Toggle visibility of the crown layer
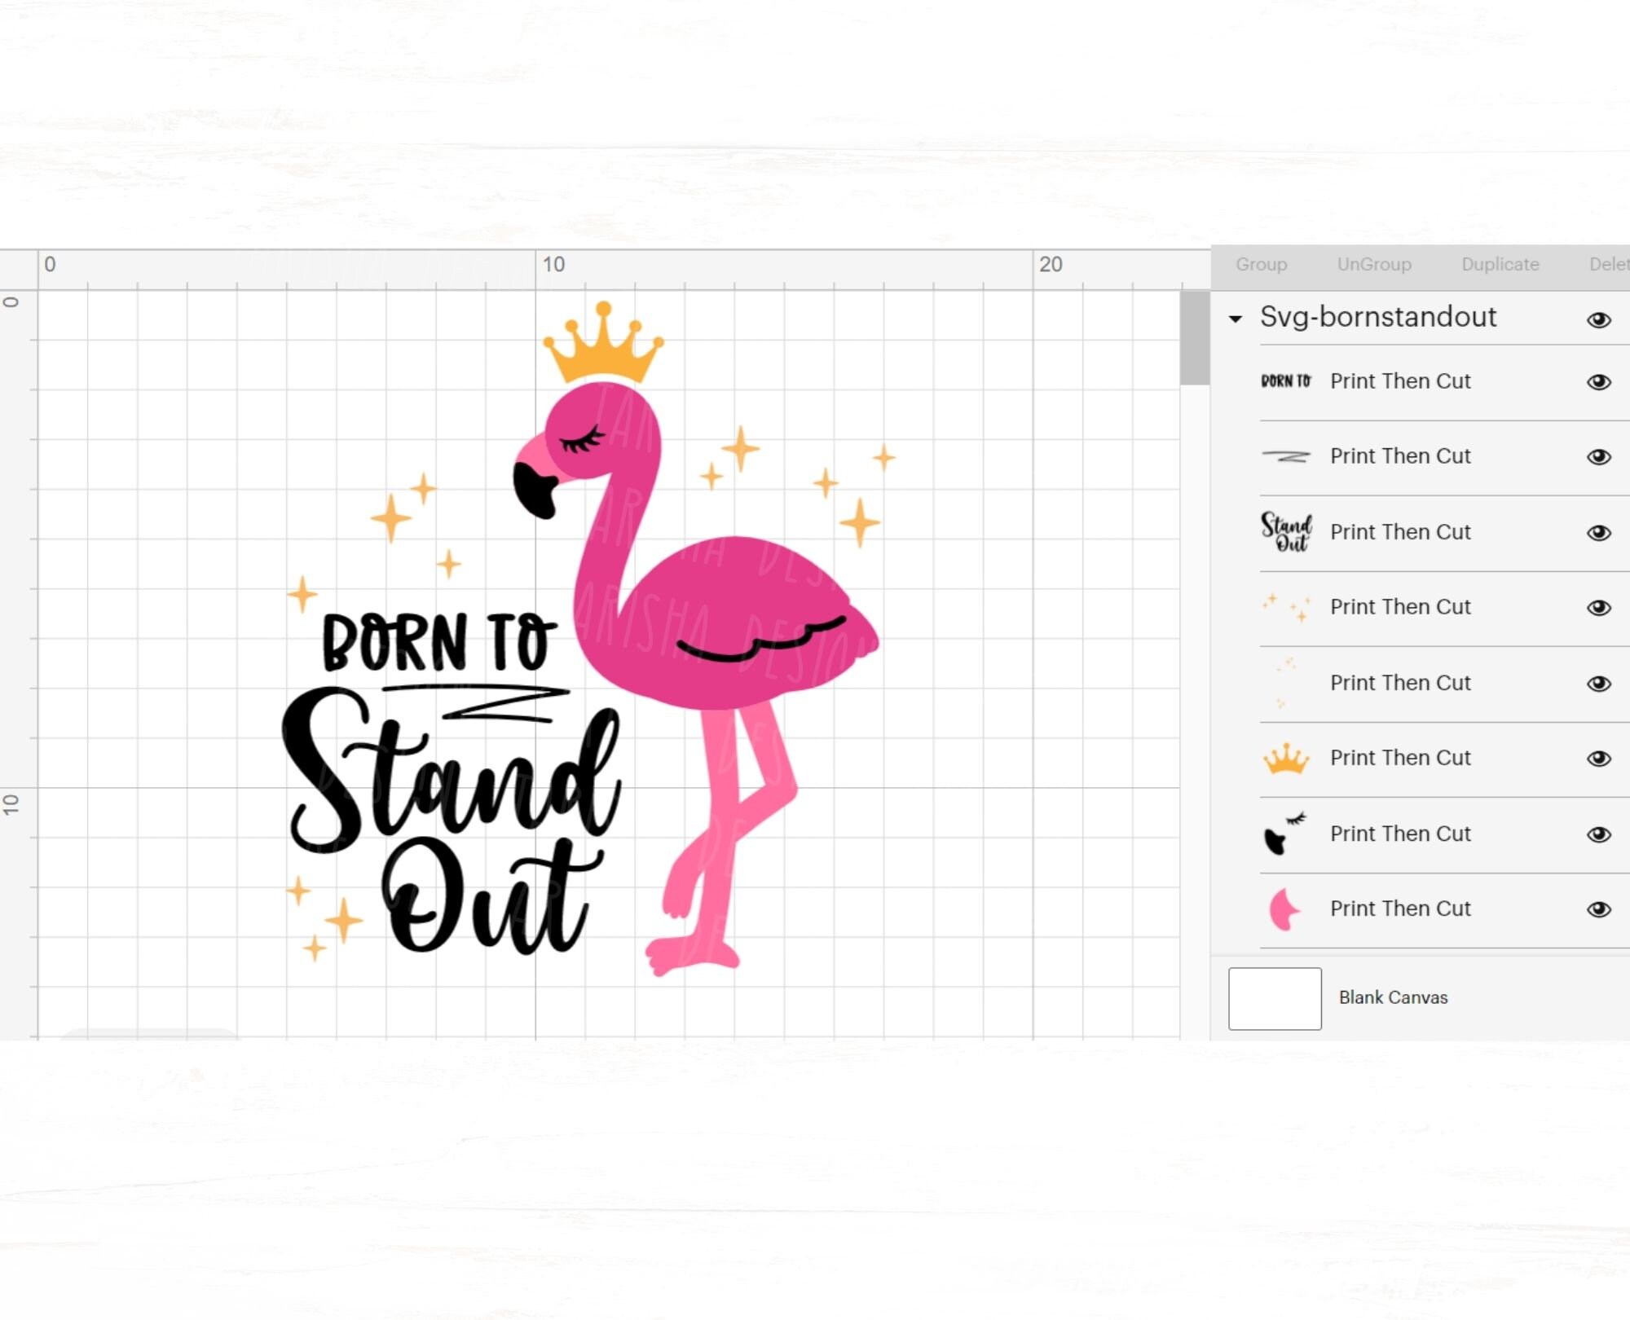This screenshot has height=1320, width=1630. (x=1599, y=756)
